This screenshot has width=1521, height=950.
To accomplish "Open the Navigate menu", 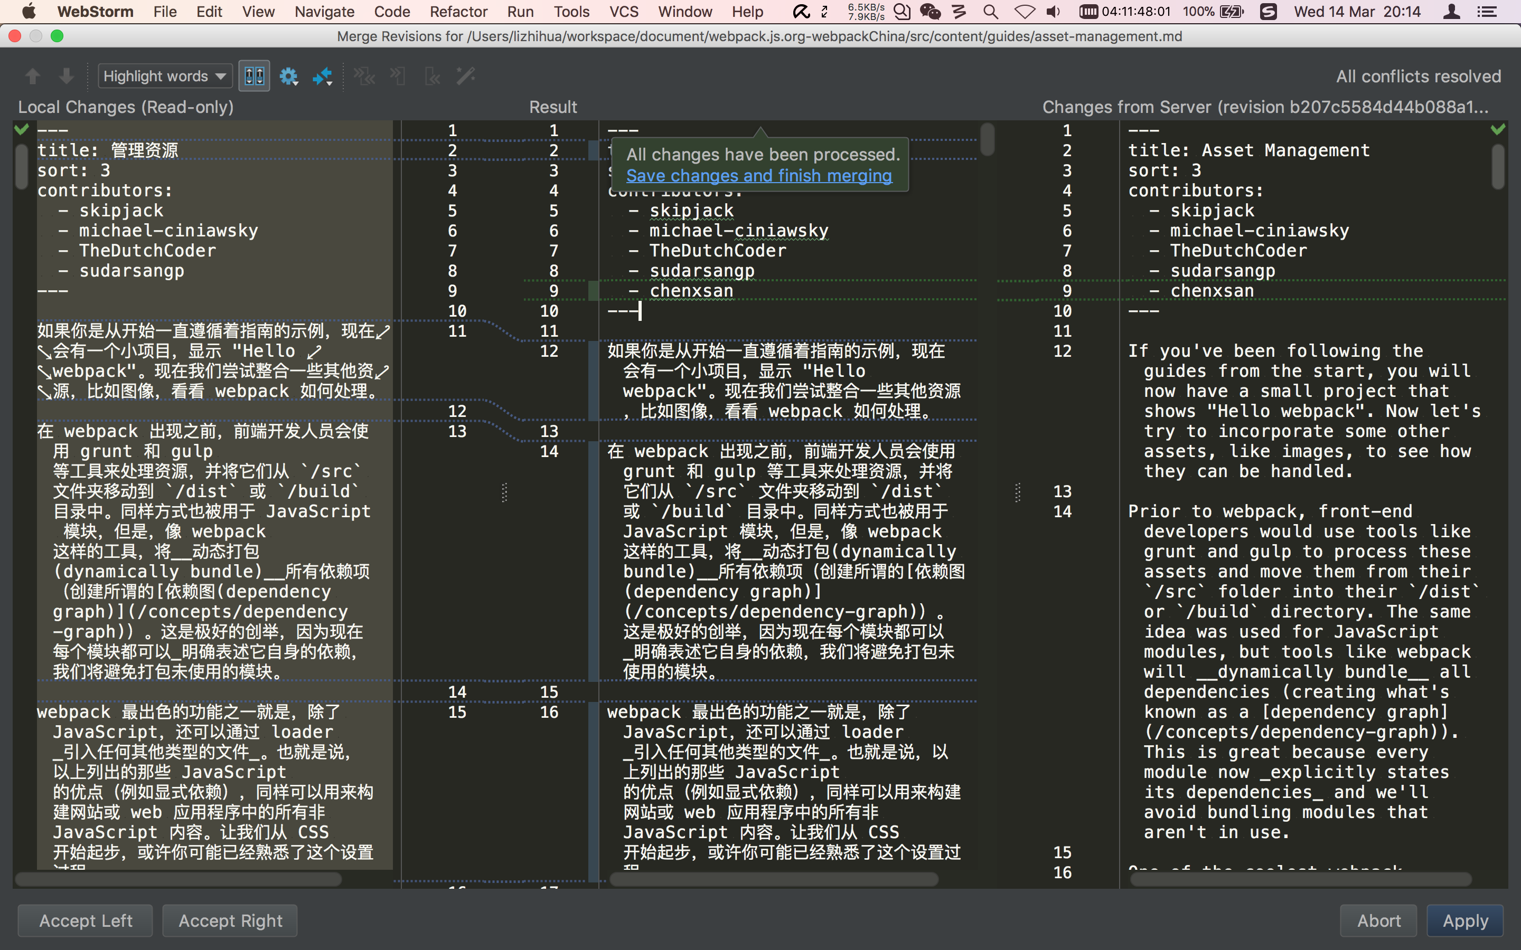I will (324, 11).
